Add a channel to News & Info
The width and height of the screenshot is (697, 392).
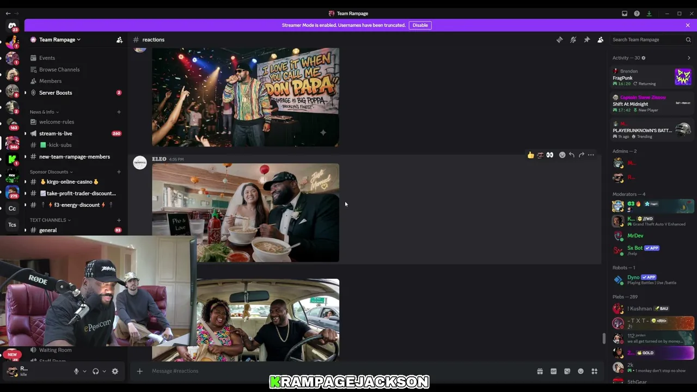tap(119, 112)
